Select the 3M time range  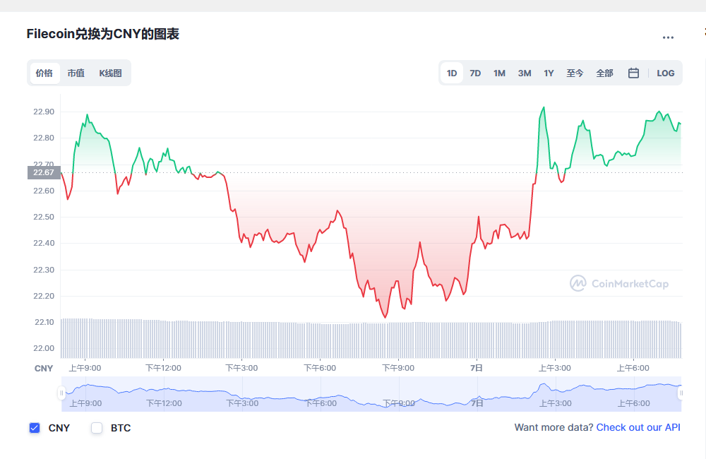click(525, 73)
